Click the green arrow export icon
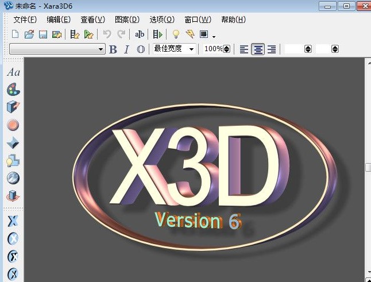The height and width of the screenshot is (282, 371). tap(88, 34)
